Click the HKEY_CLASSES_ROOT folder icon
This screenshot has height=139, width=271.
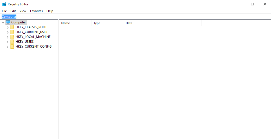click(12, 27)
